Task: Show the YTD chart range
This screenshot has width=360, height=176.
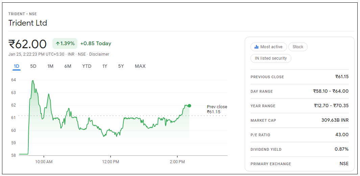Action: (87, 66)
